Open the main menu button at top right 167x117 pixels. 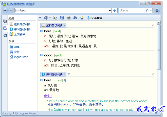pyautogui.click(x=157, y=11)
